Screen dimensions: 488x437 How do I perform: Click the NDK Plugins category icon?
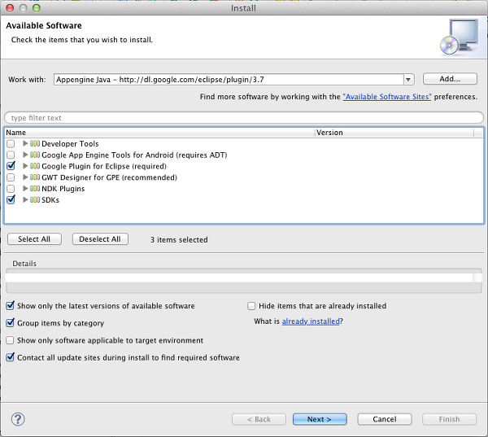coord(35,189)
